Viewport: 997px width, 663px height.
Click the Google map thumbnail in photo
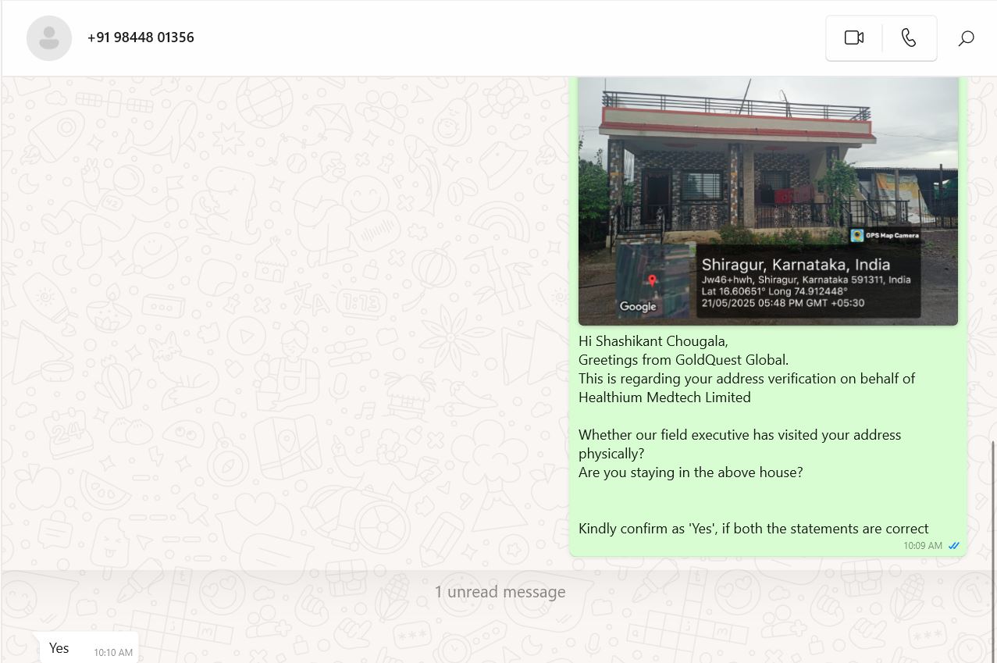[652, 280]
